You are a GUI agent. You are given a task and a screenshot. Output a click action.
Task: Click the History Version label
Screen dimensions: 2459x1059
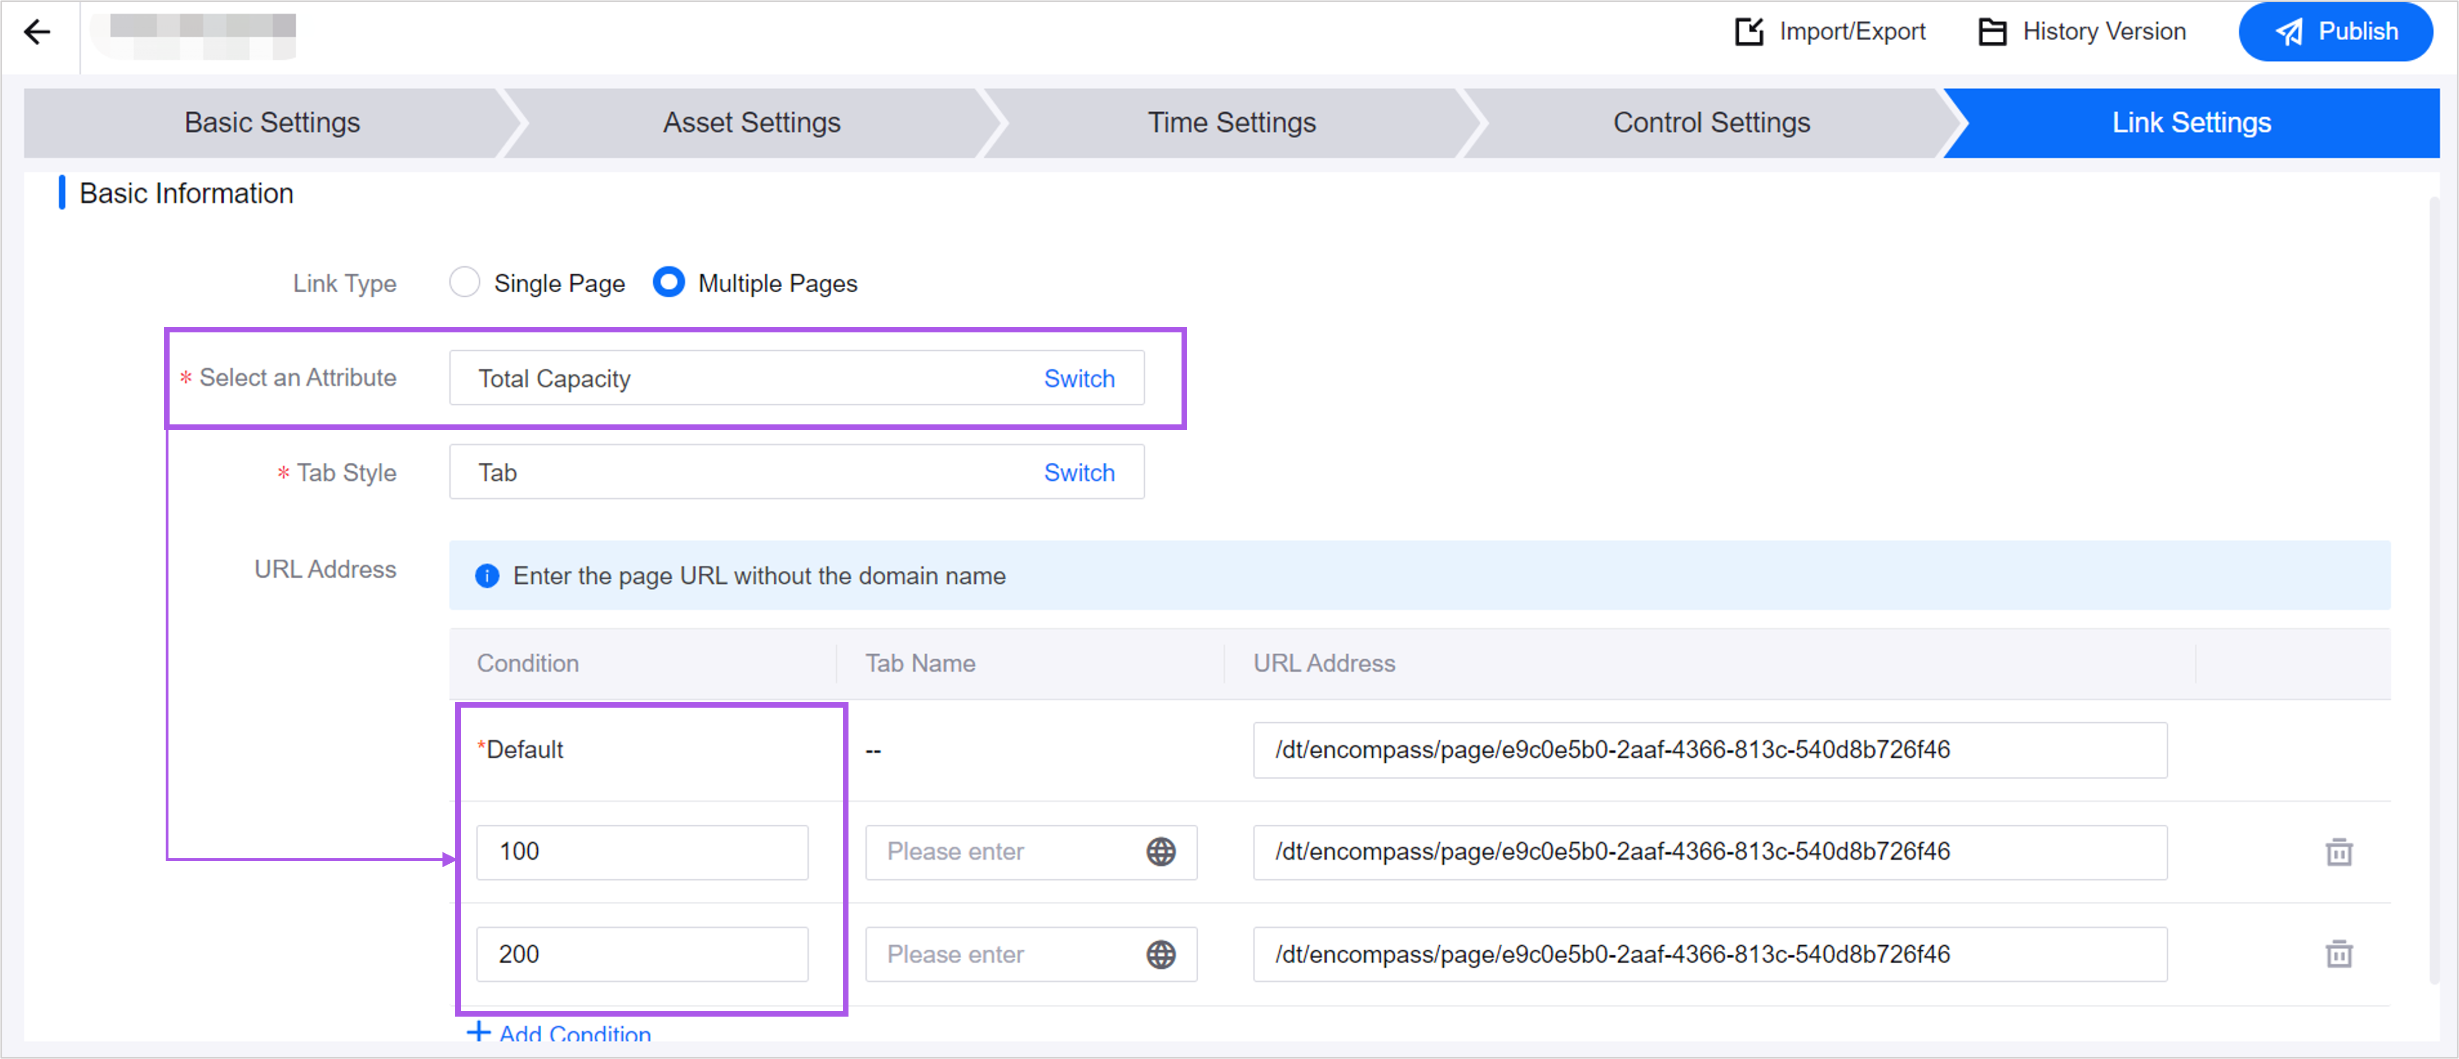(2104, 31)
